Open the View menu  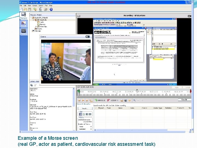pyautogui.click(x=29, y=5)
